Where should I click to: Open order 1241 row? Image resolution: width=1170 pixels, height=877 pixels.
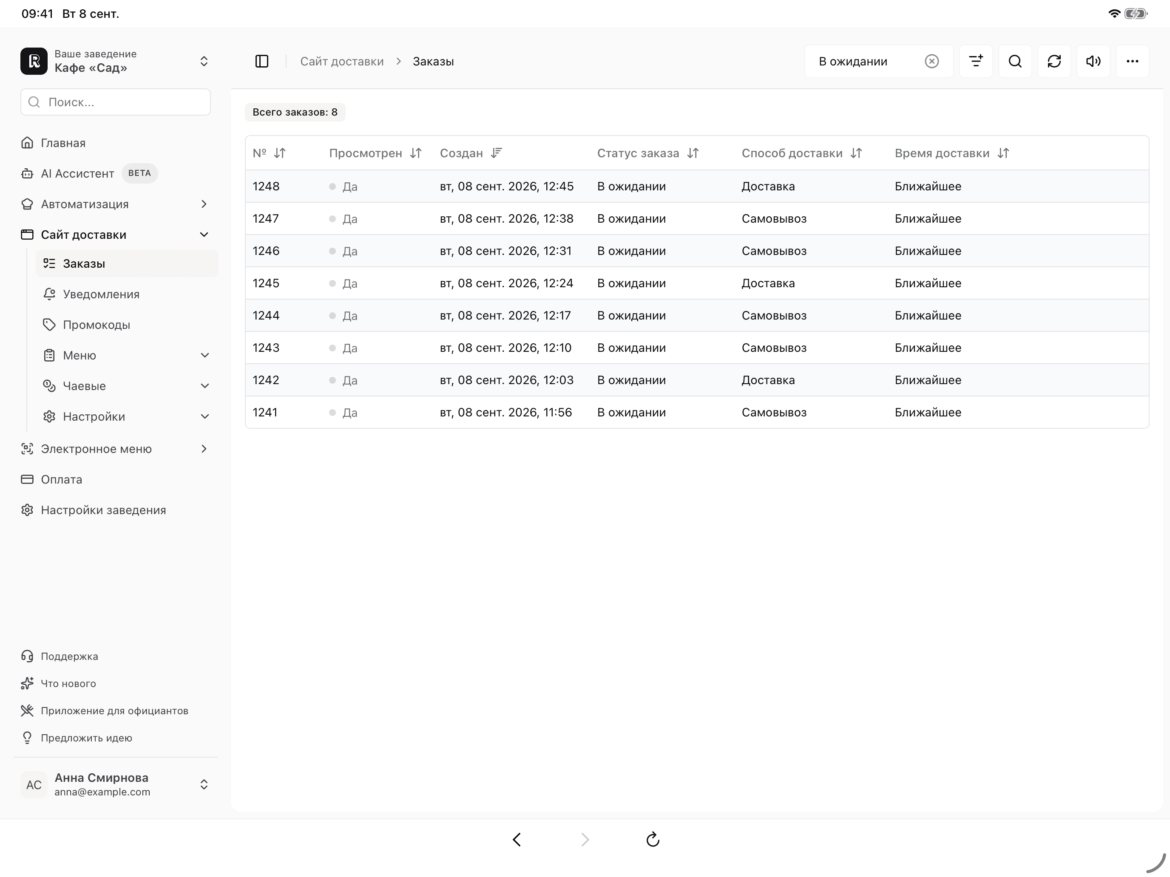[x=697, y=412]
